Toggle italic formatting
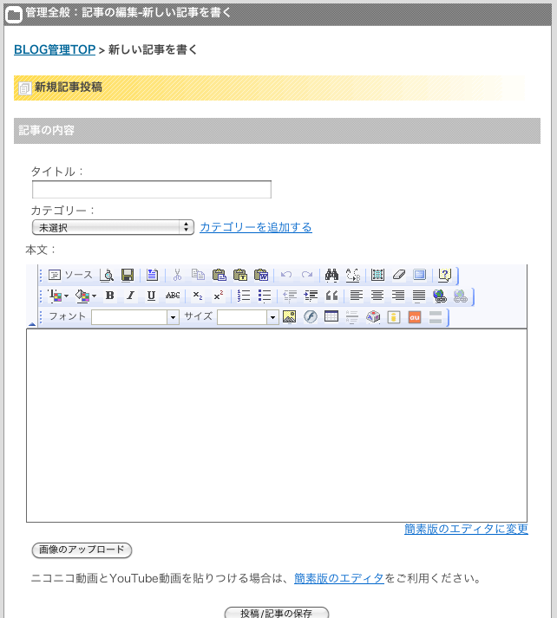 pyautogui.click(x=130, y=296)
